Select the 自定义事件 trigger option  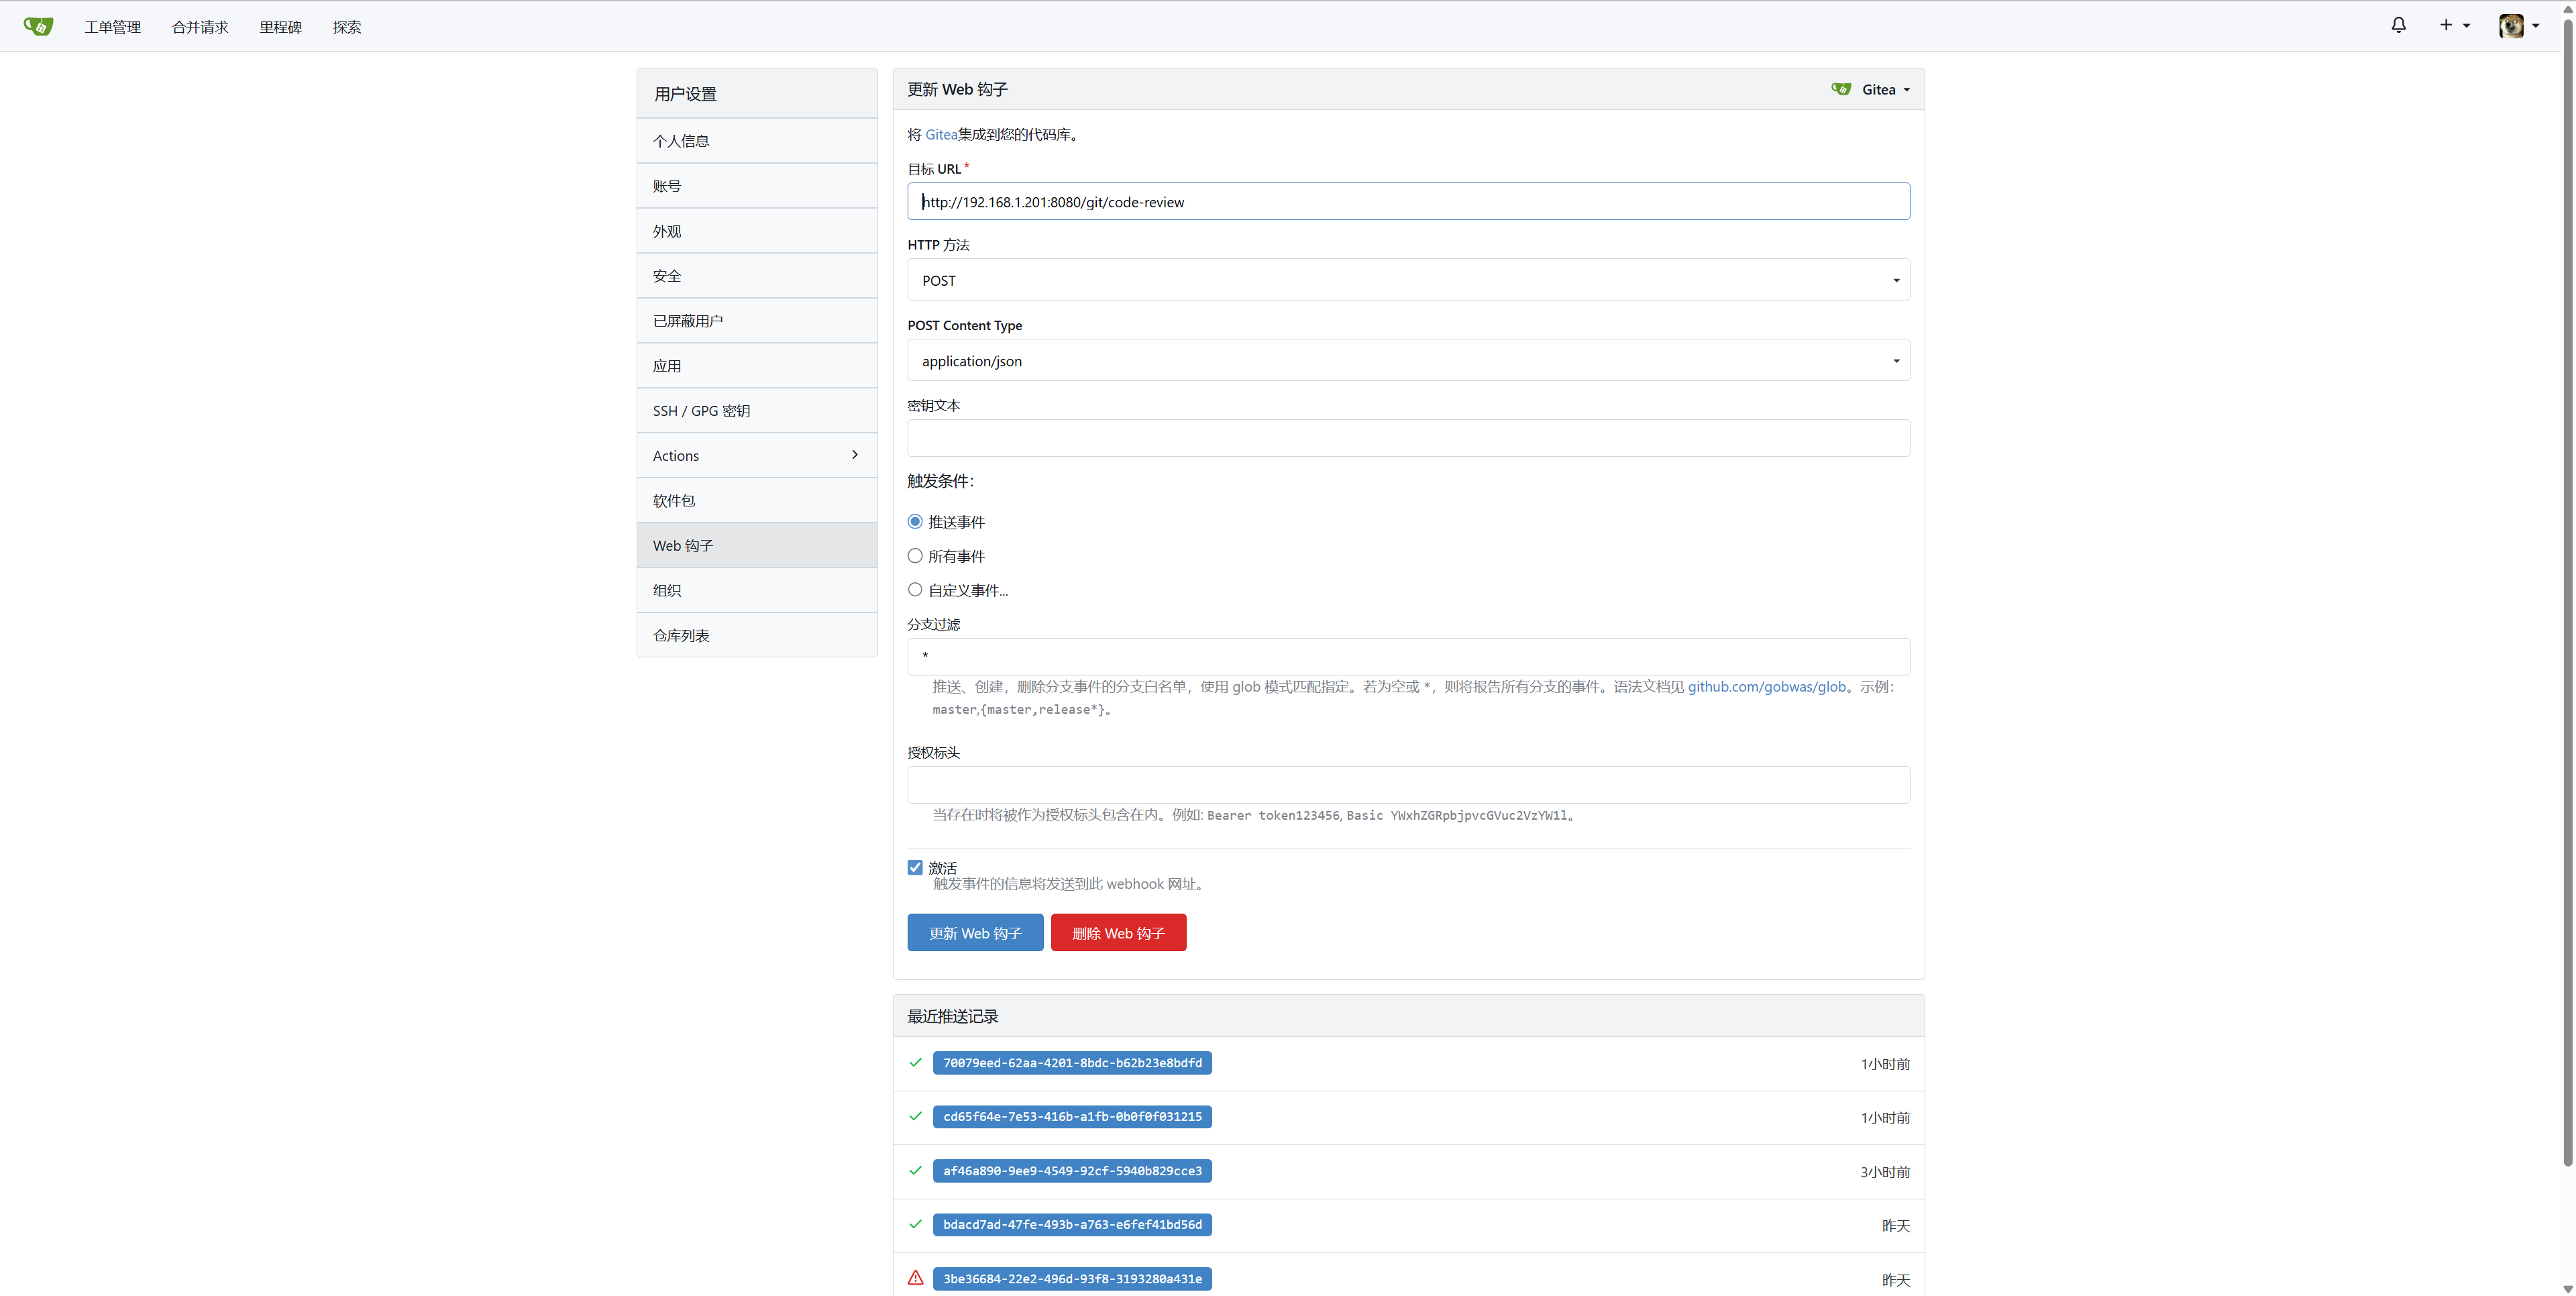(915, 589)
